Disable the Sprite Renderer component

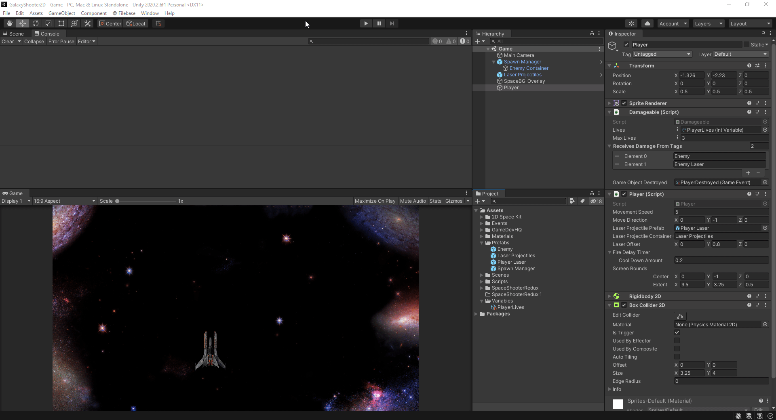(x=624, y=103)
